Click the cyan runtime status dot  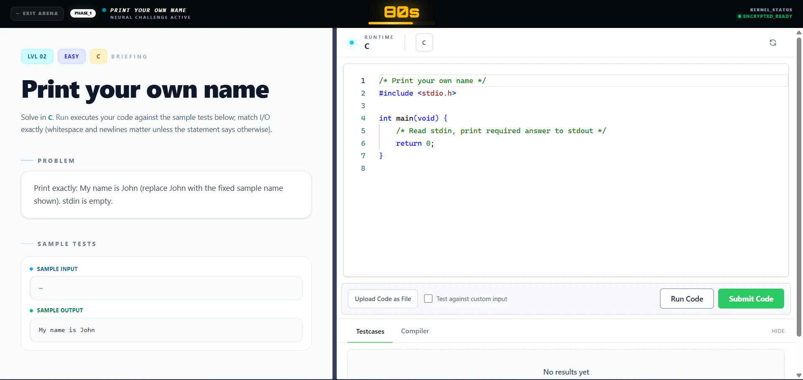[x=352, y=43]
